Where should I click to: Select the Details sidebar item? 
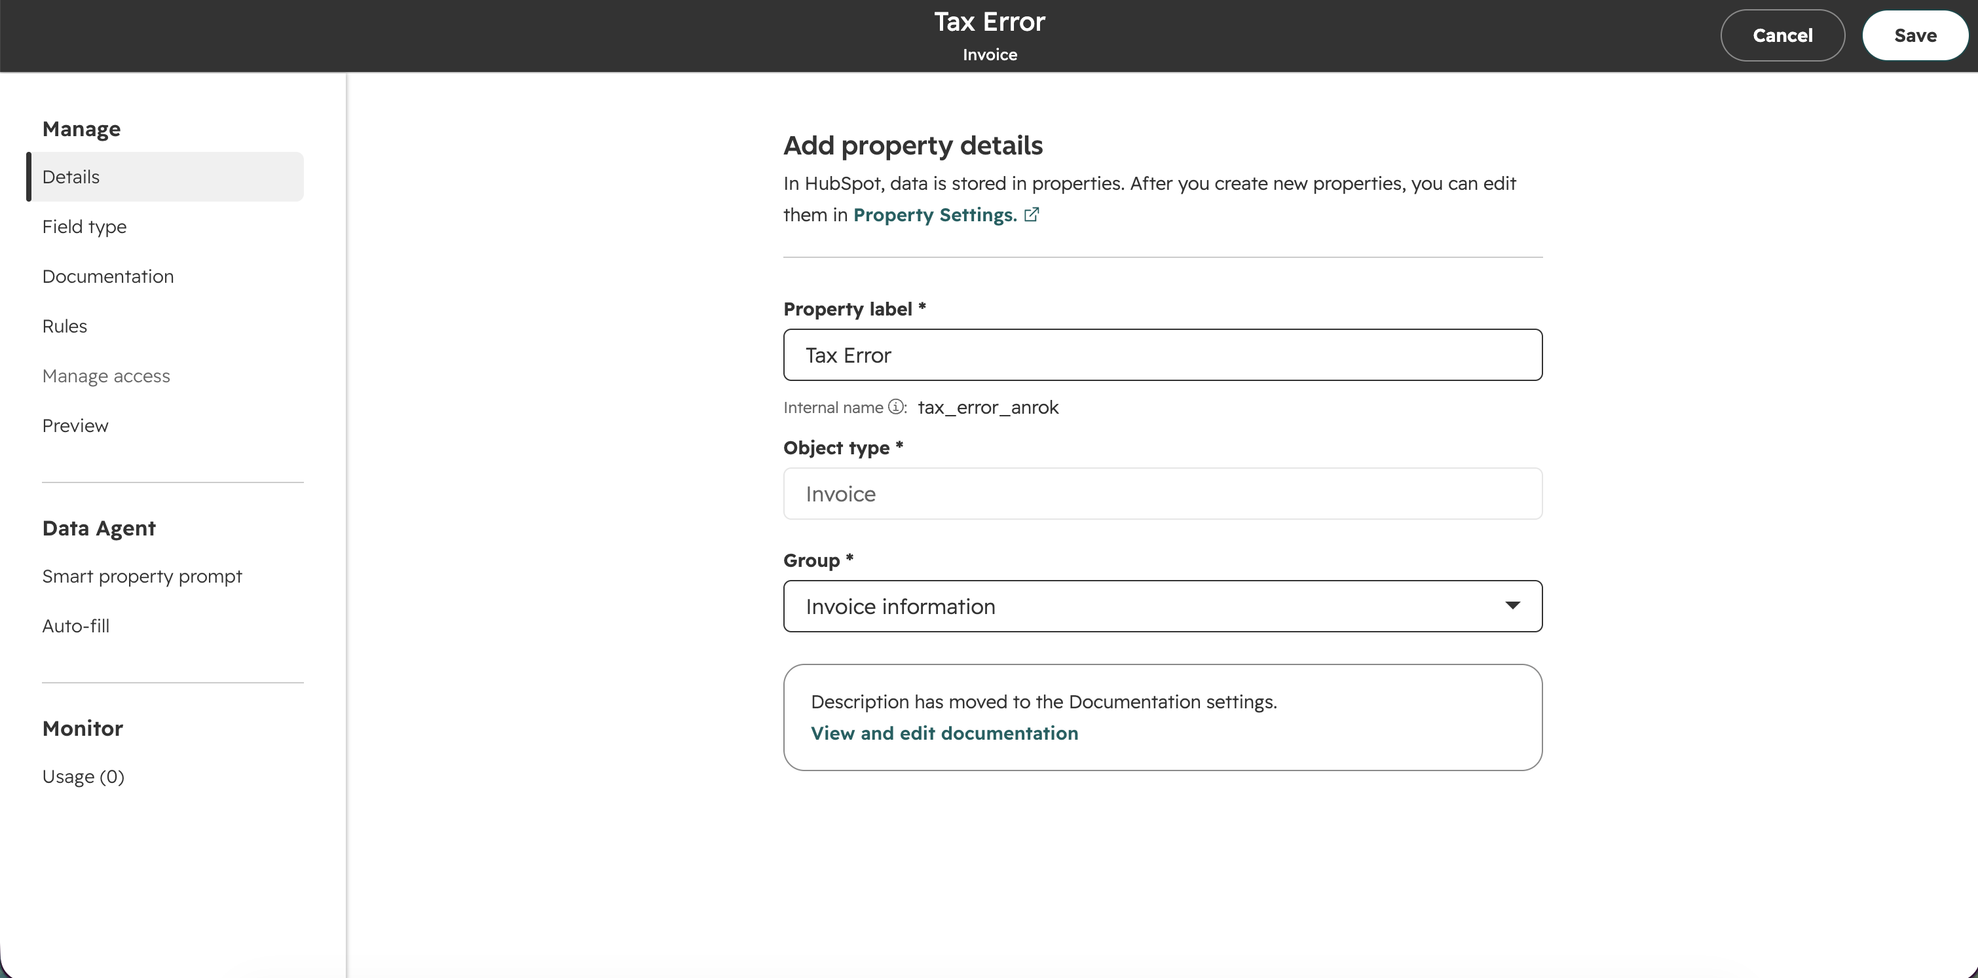click(x=165, y=177)
